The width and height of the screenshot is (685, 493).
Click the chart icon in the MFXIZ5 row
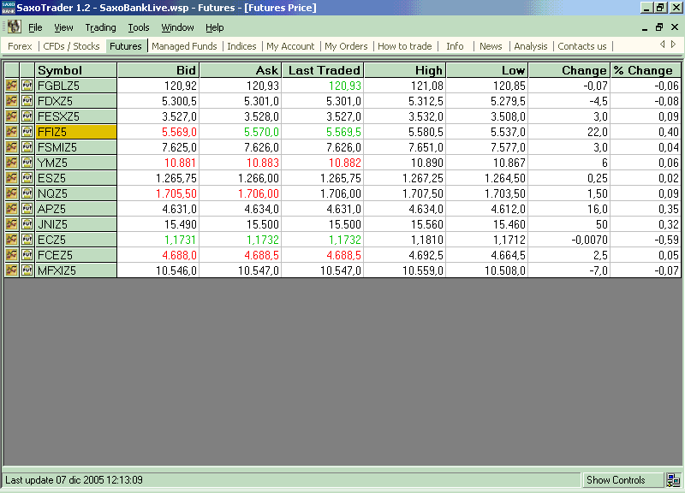point(12,270)
